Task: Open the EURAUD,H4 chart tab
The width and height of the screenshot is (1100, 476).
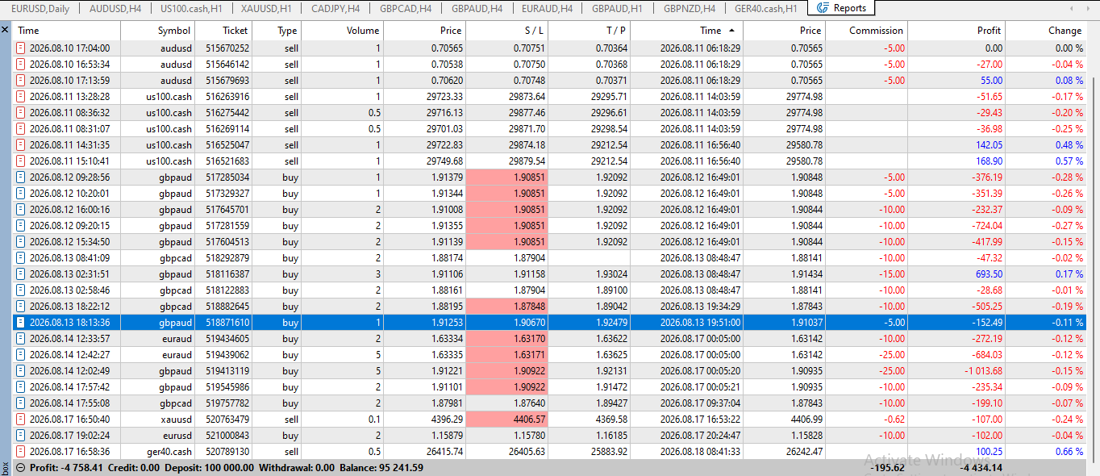Action: [548, 8]
